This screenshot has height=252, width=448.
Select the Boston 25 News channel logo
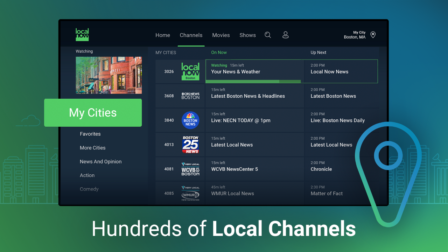point(190,145)
